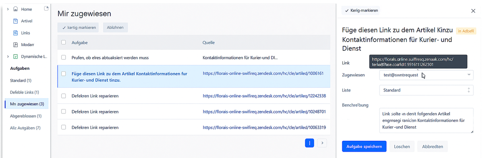The image size is (483, 158).
Task: Open Aliz Autgäben (7) list
Action: click(25, 128)
